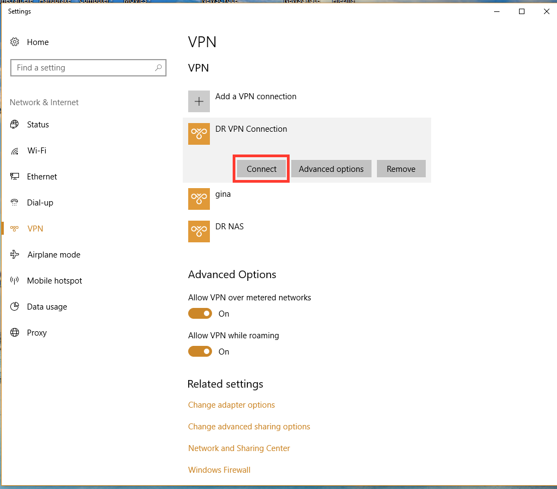This screenshot has width=557, height=489.
Task: Go to the Ethernet settings section
Action: coord(42,177)
